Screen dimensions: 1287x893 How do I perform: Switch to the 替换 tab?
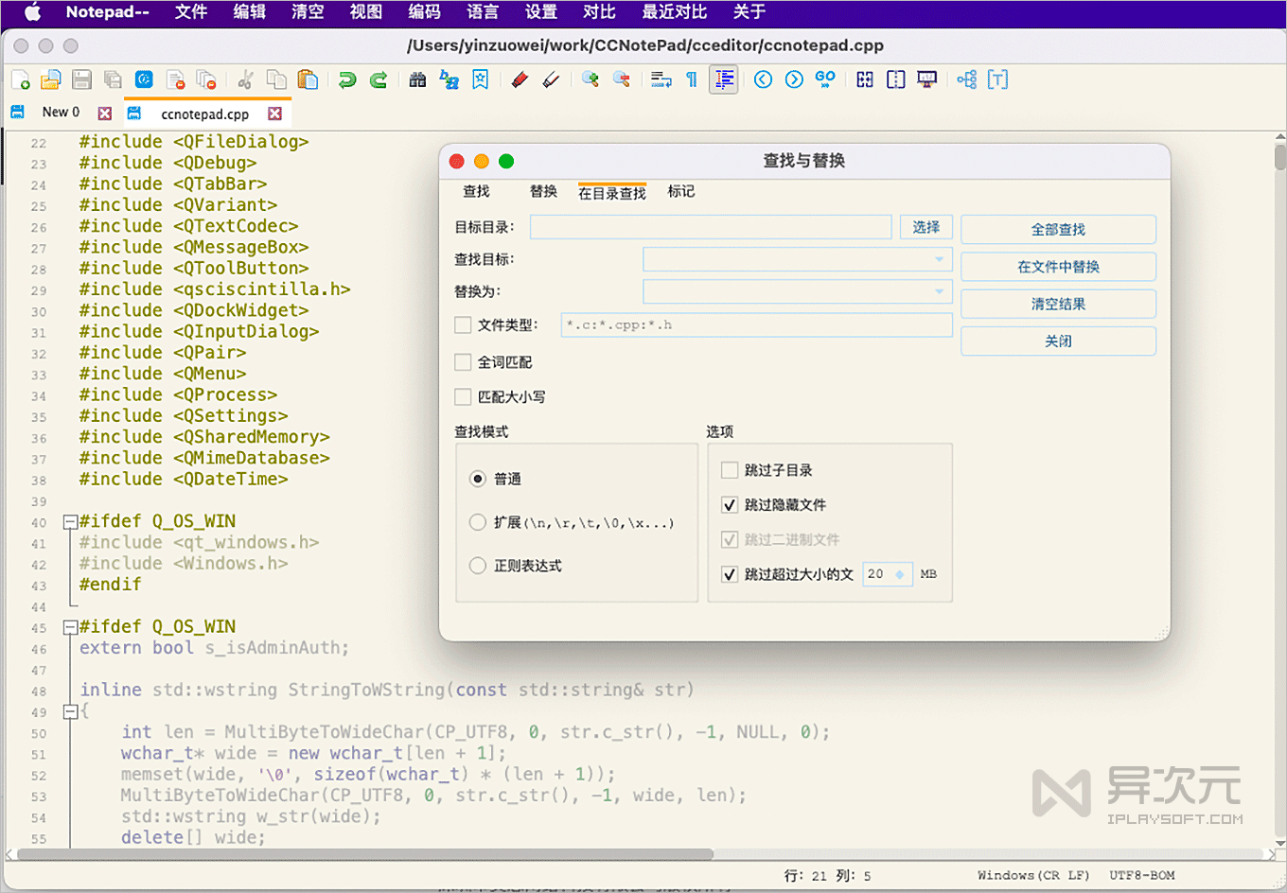point(543,191)
